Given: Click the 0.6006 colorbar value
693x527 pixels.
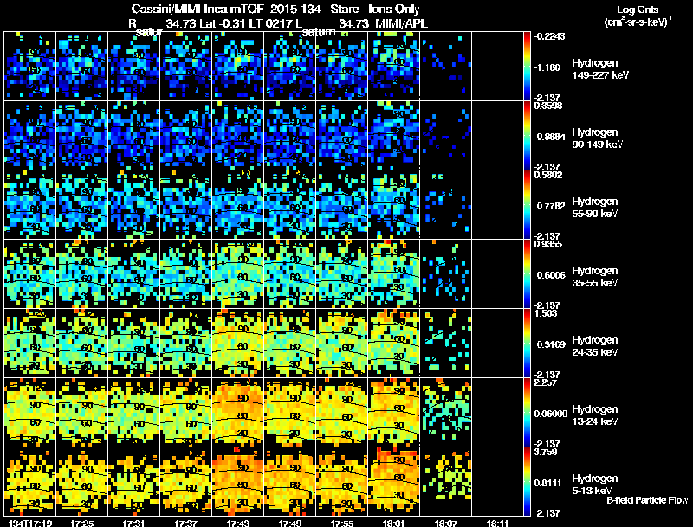Looking at the screenshot, I should point(551,275).
